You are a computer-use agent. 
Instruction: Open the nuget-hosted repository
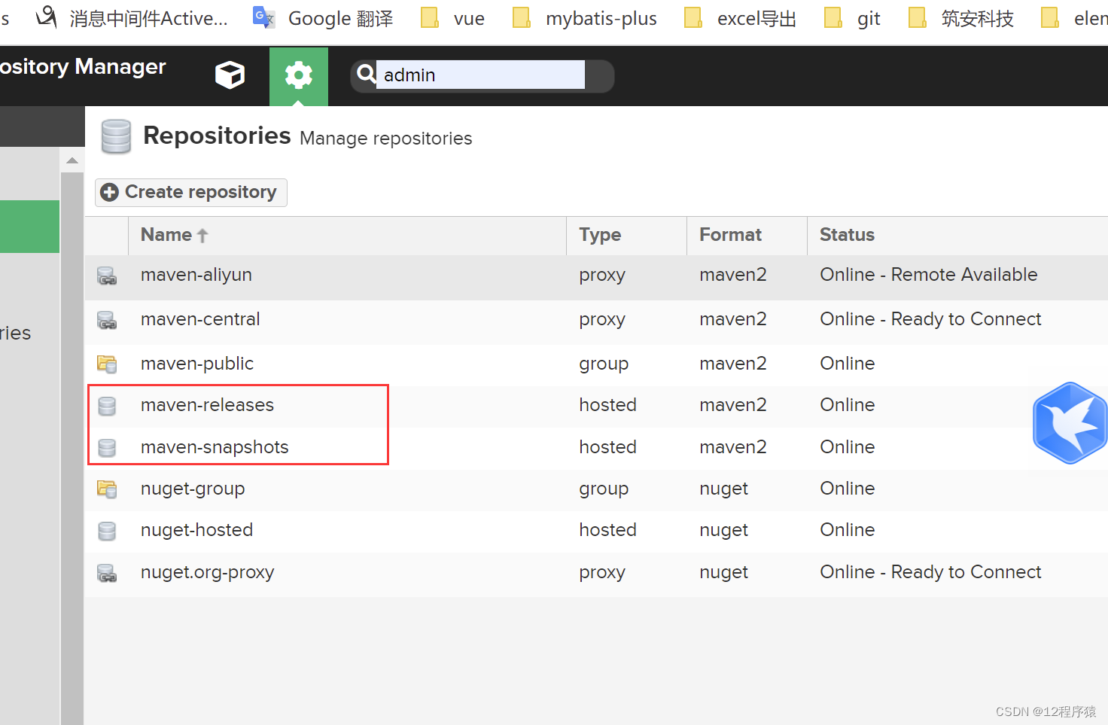(196, 530)
